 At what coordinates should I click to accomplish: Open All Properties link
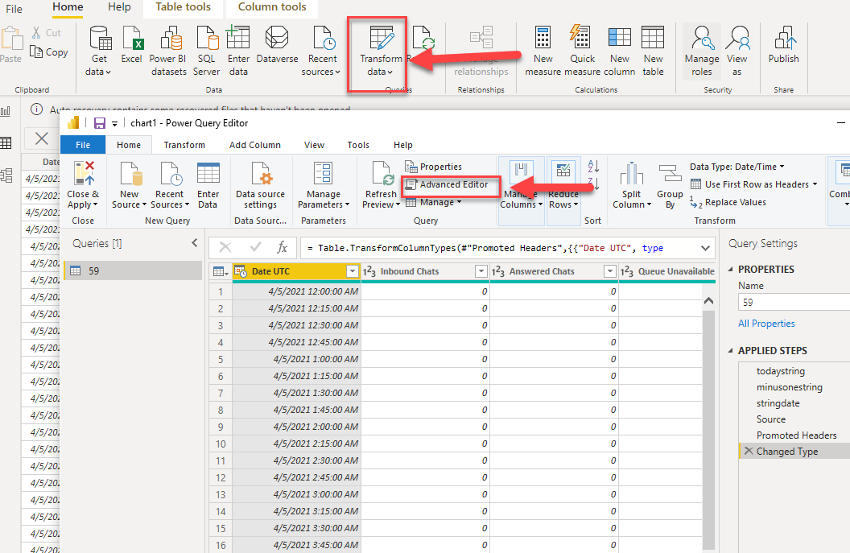pyautogui.click(x=766, y=323)
